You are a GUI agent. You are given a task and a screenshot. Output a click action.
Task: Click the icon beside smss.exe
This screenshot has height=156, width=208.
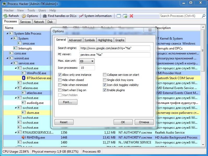(x=20, y=43)
